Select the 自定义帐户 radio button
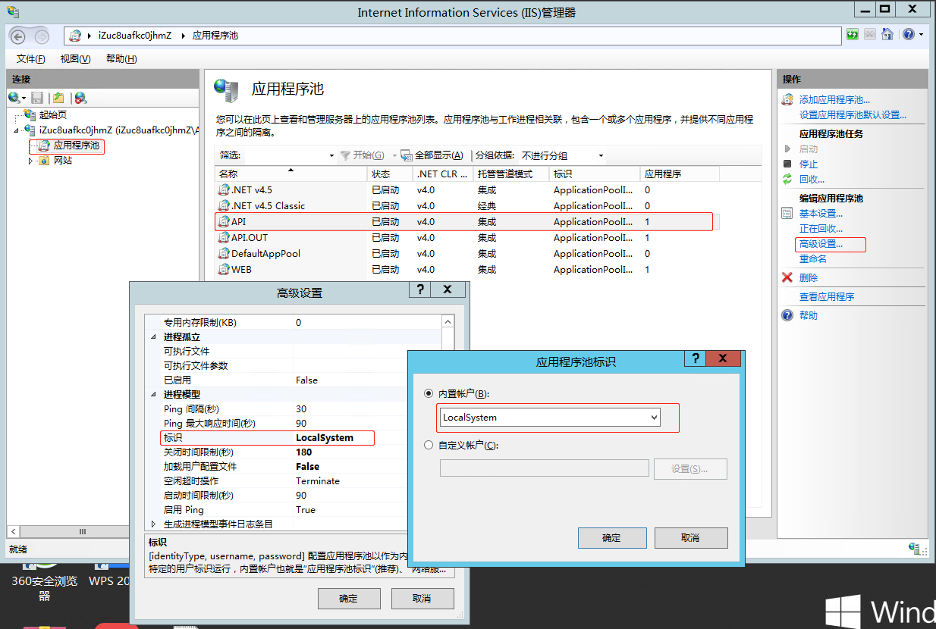Image resolution: width=936 pixels, height=629 pixels. click(429, 446)
